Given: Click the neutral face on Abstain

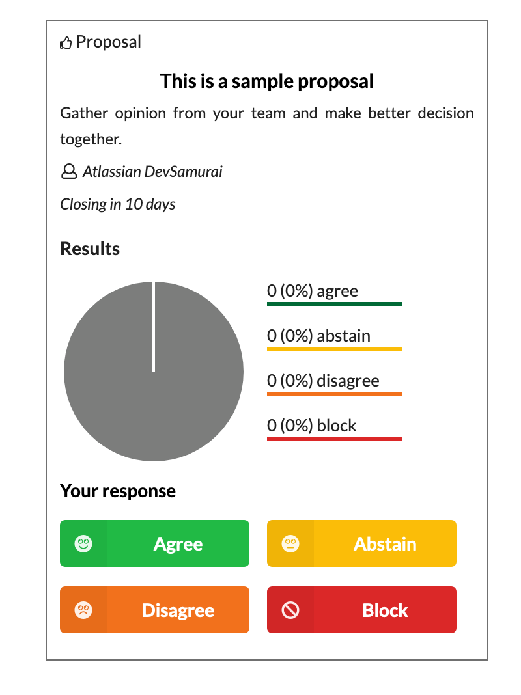Looking at the screenshot, I should [x=290, y=543].
